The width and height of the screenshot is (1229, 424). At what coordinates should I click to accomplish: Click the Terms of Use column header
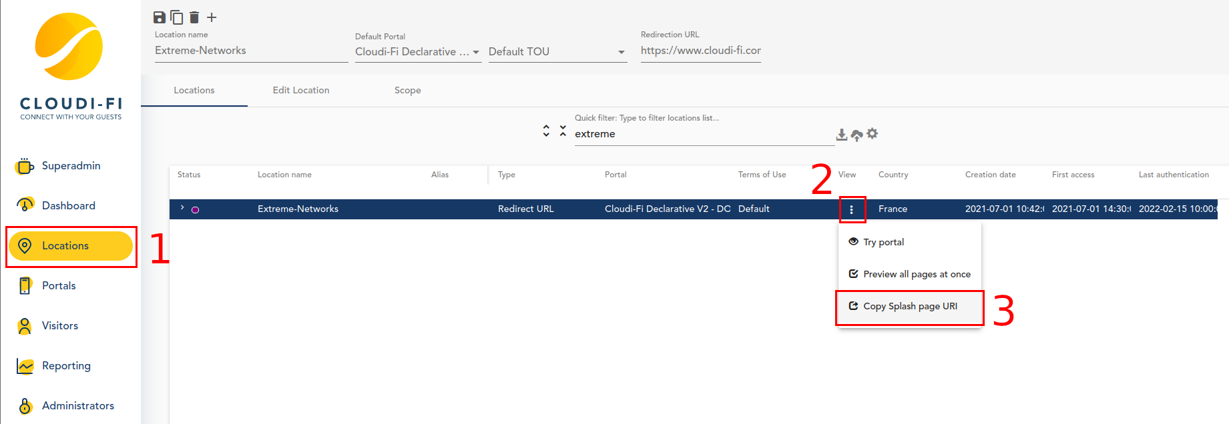pyautogui.click(x=762, y=175)
